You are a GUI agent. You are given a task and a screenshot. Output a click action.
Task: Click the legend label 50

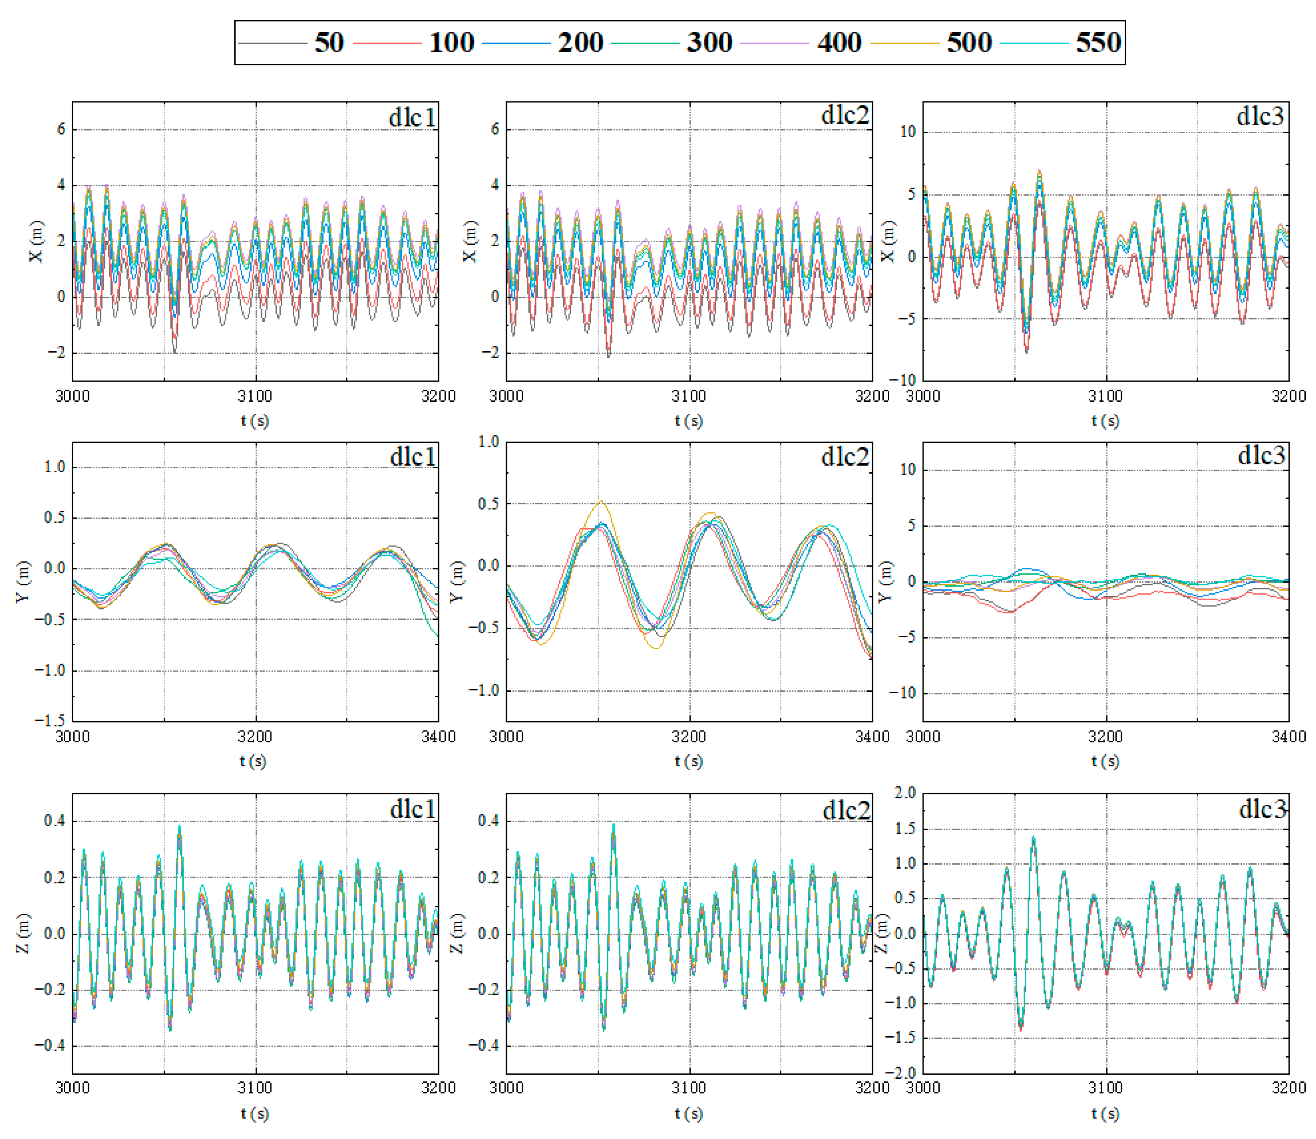pos(329,42)
